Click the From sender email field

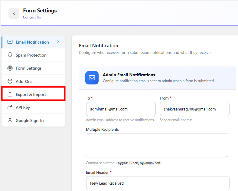194,109
